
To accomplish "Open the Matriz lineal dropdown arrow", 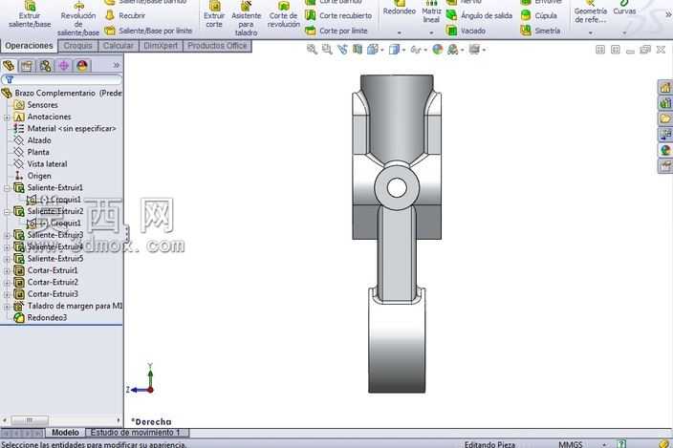I will click(431, 32).
